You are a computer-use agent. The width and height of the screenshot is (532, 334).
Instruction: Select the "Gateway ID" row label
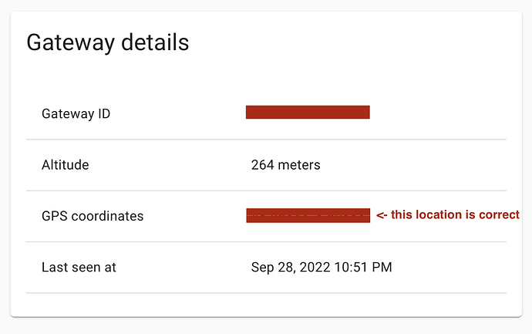pyautogui.click(x=76, y=114)
